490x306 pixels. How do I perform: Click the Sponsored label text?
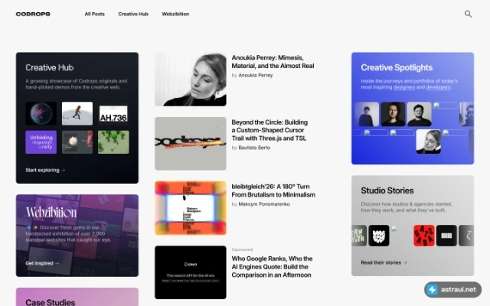pyautogui.click(x=242, y=249)
